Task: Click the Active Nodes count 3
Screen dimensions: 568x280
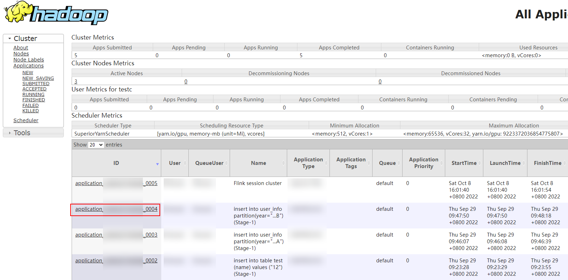Action: pos(76,82)
